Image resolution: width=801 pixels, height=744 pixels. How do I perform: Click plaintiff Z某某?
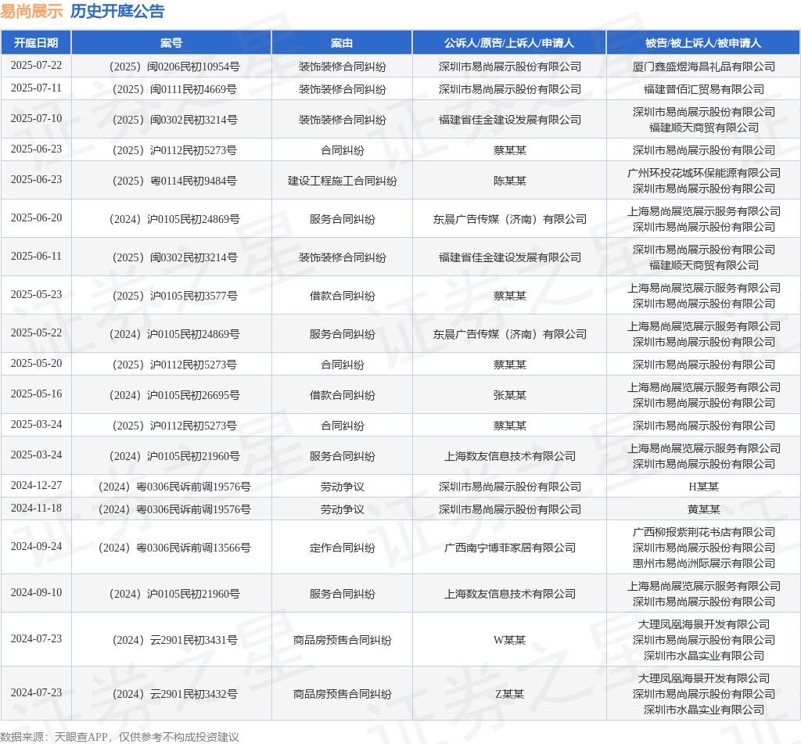510,694
